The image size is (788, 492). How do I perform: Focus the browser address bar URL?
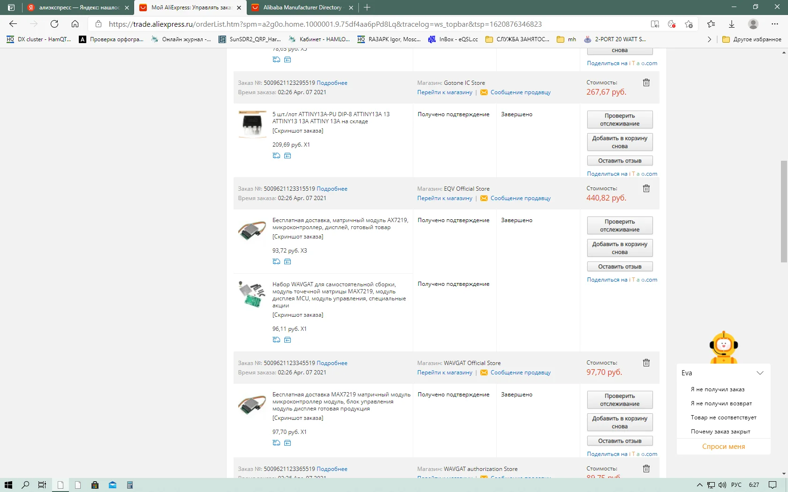click(325, 24)
